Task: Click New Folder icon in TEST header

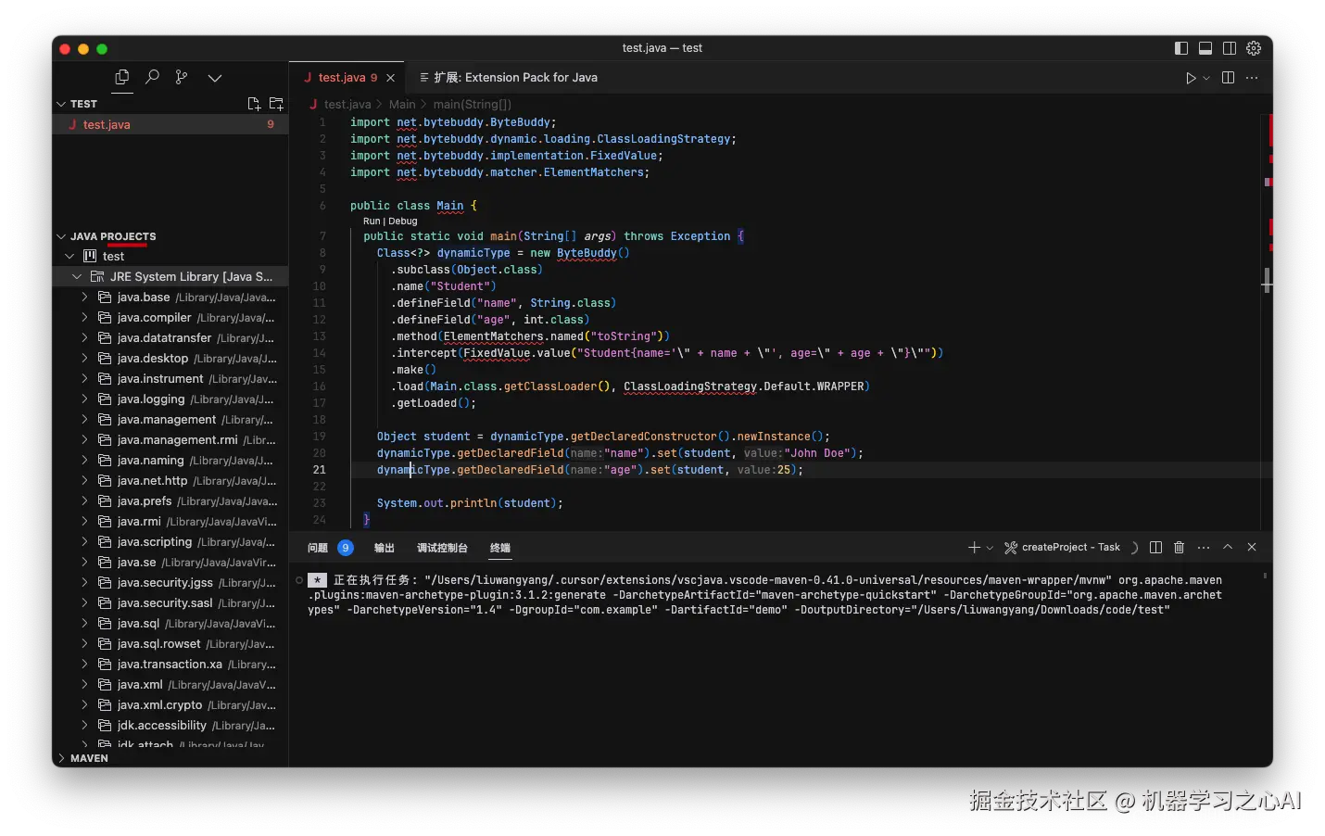Action: (x=276, y=104)
